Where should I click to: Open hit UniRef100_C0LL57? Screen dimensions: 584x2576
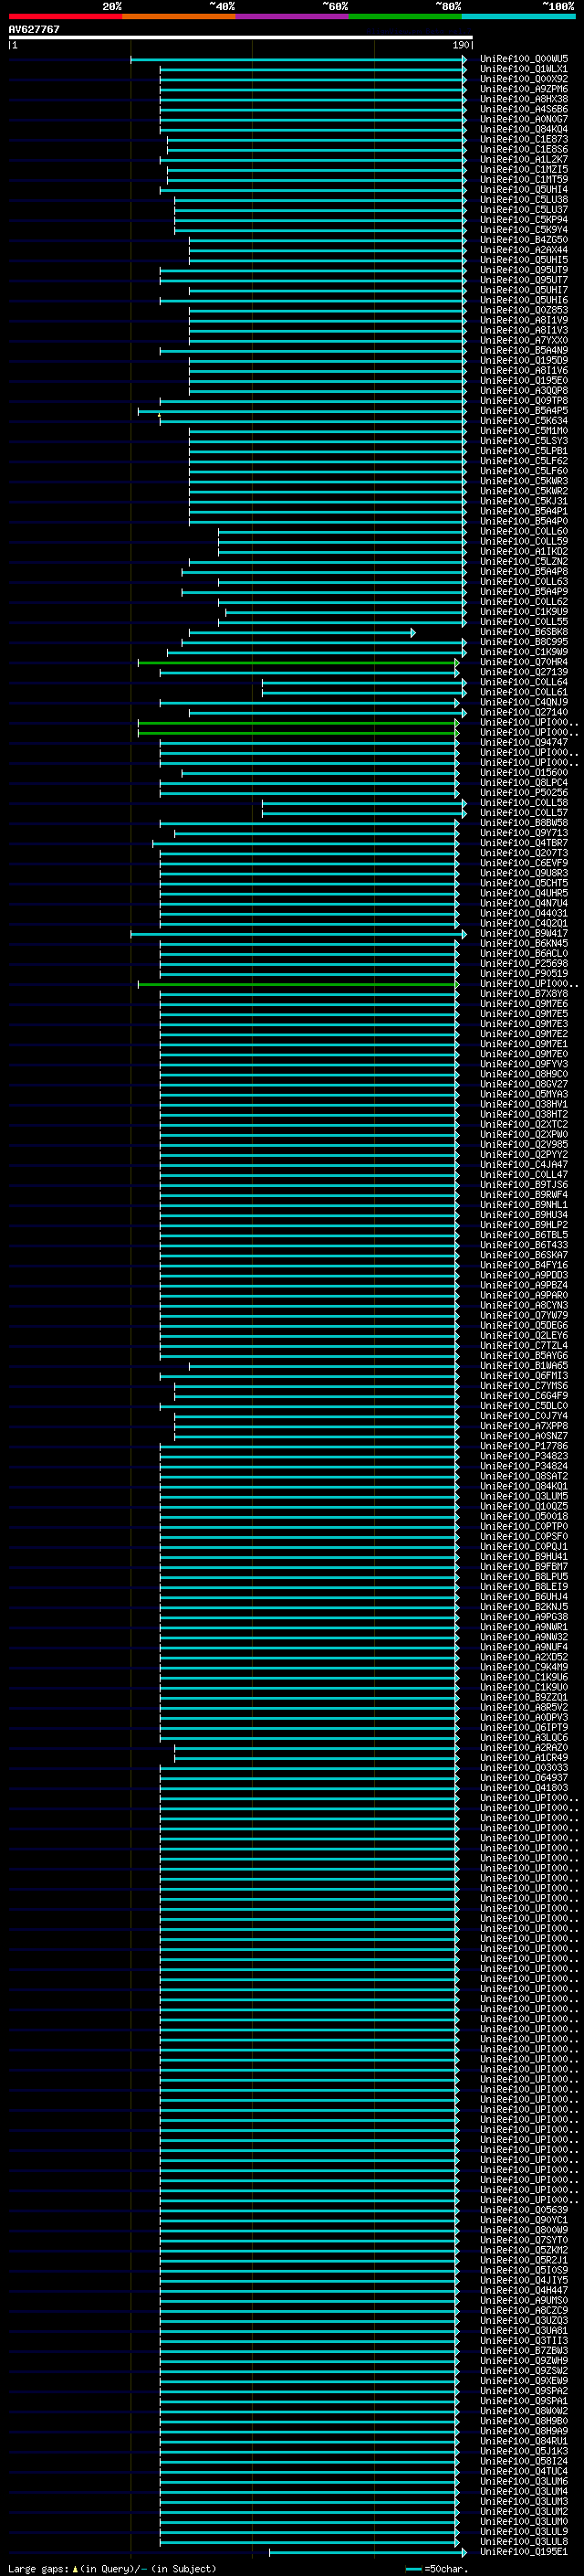(x=524, y=812)
